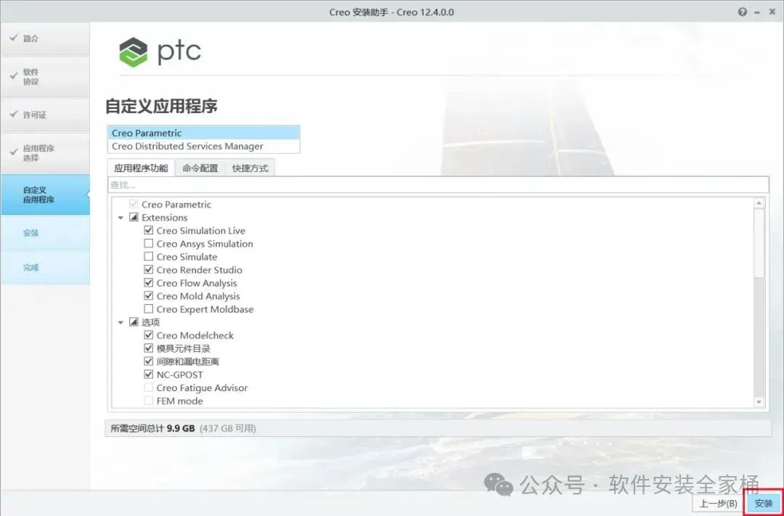Go to 许可证 step in sidebar
This screenshot has height=516, width=784.
[46, 115]
